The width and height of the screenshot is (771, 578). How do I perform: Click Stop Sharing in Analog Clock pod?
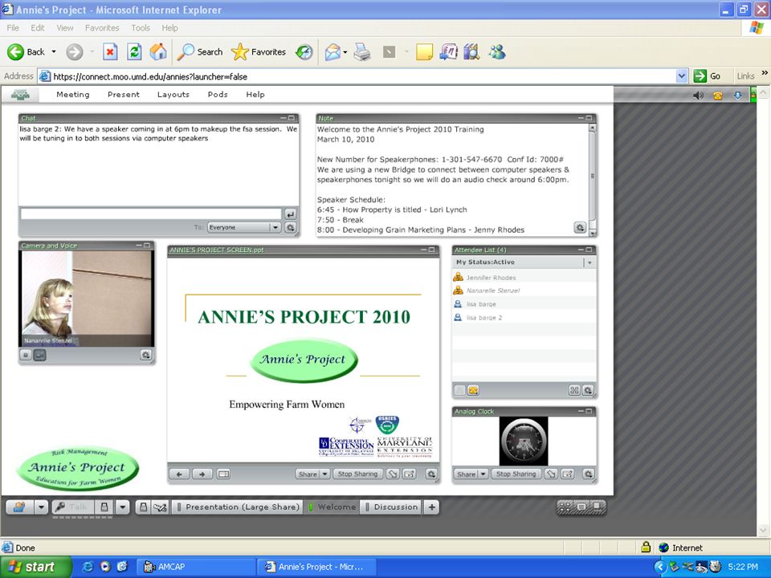tap(516, 474)
